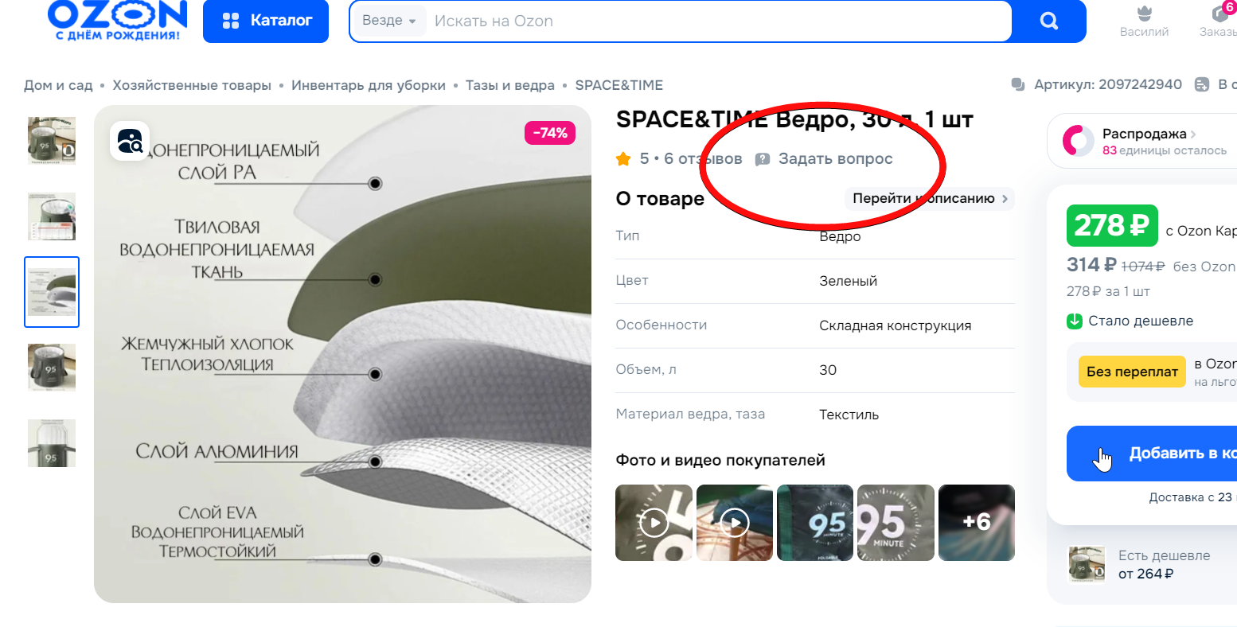Go to Дом и сад breadcrumb
The height and width of the screenshot is (627, 1237).
point(58,85)
